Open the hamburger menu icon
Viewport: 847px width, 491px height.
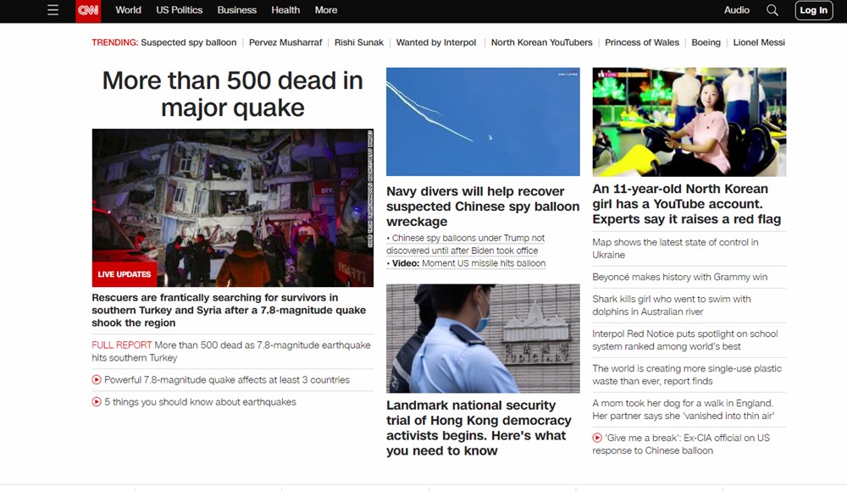click(53, 10)
